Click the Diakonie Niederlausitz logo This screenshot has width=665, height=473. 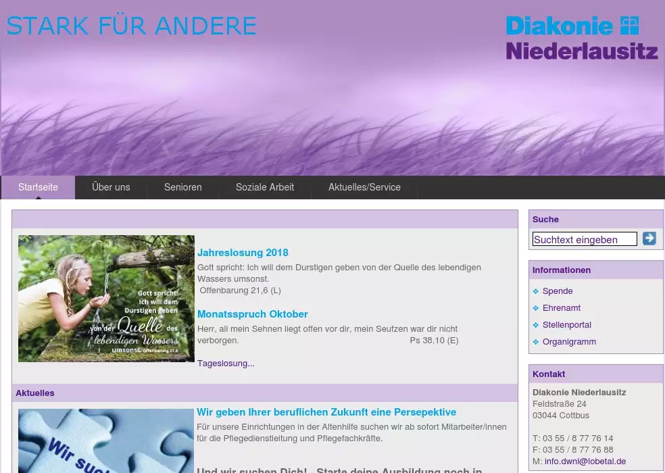point(581,39)
